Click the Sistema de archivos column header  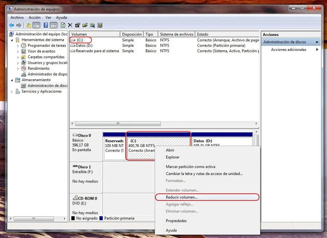click(176, 34)
